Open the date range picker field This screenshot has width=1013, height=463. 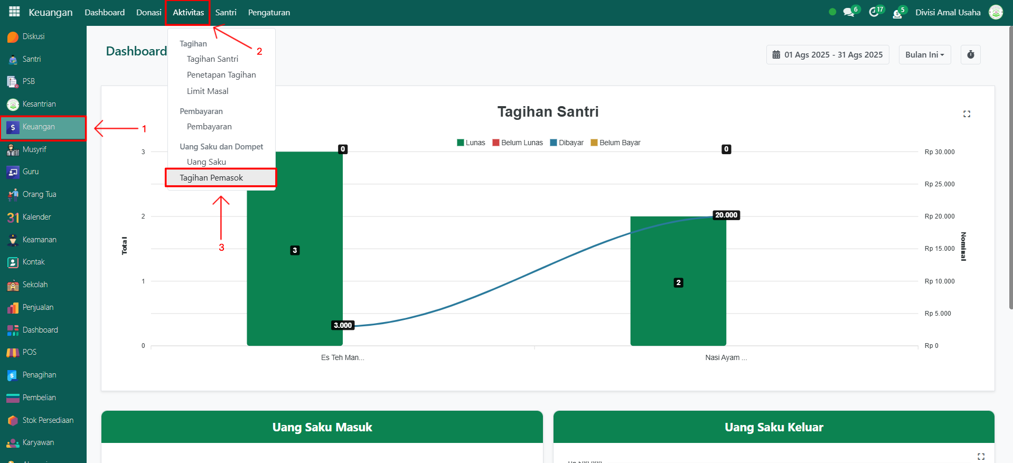tap(828, 55)
